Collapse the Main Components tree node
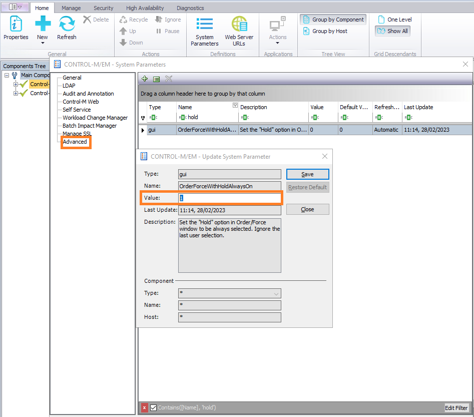474x417 pixels. tap(7, 75)
